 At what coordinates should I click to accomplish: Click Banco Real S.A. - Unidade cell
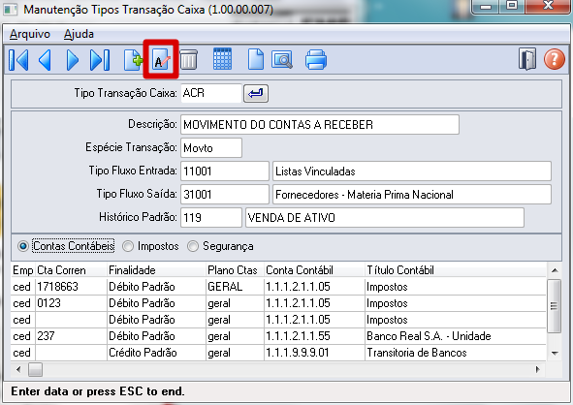pos(456,336)
